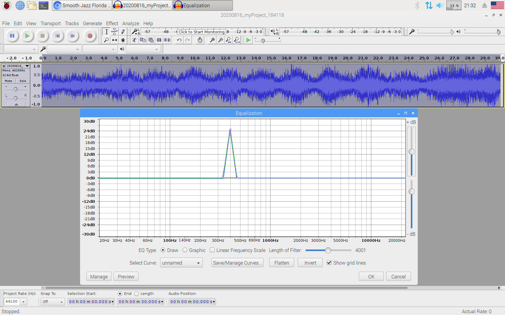This screenshot has width=505, height=315.
Task: Open the Snap To dropdown
Action: click(53, 301)
